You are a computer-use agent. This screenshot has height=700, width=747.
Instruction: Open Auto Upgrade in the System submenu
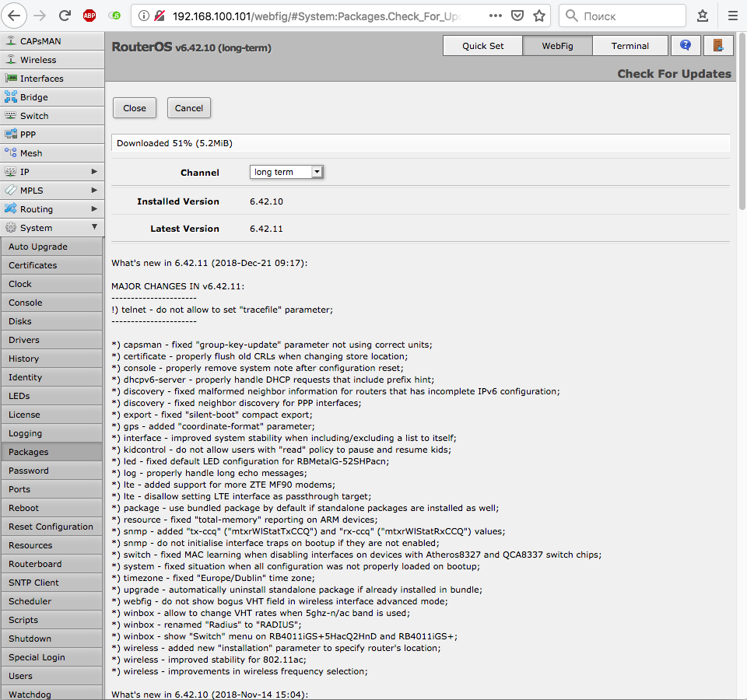point(51,247)
